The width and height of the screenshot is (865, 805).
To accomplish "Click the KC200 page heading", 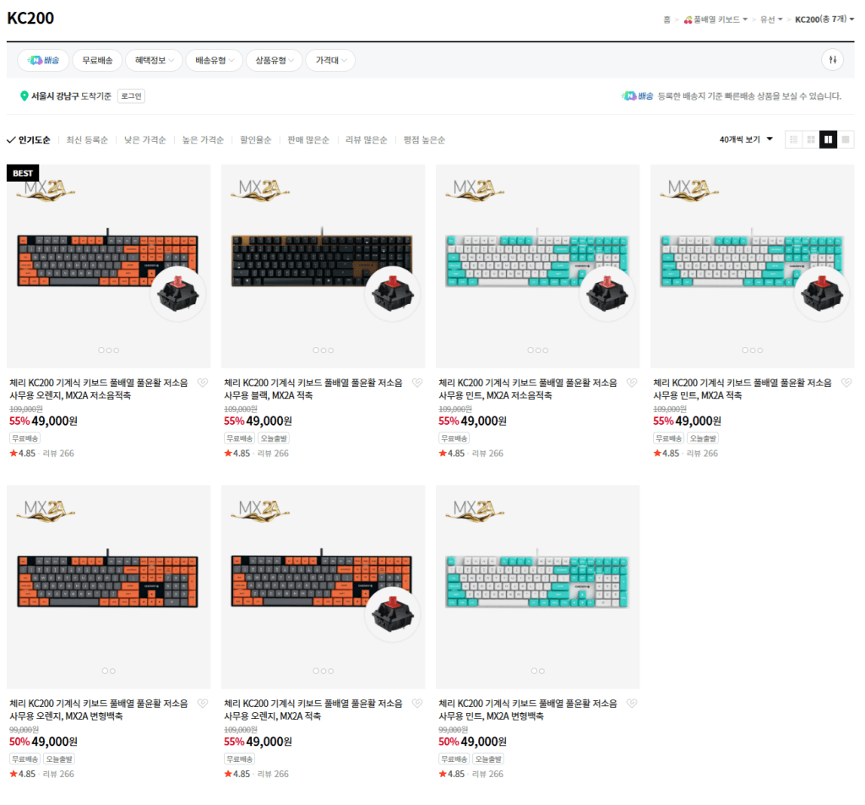I will point(30,19).
